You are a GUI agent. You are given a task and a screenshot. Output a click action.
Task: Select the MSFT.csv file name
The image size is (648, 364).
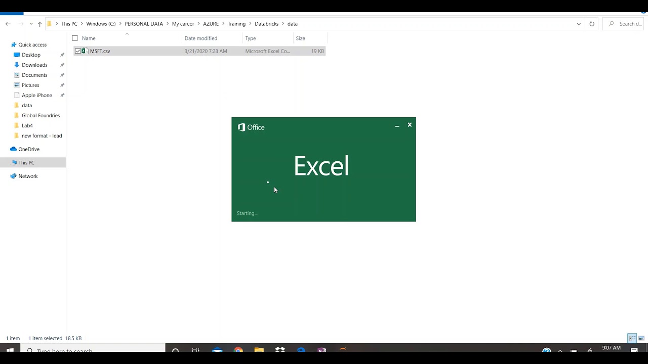(100, 51)
